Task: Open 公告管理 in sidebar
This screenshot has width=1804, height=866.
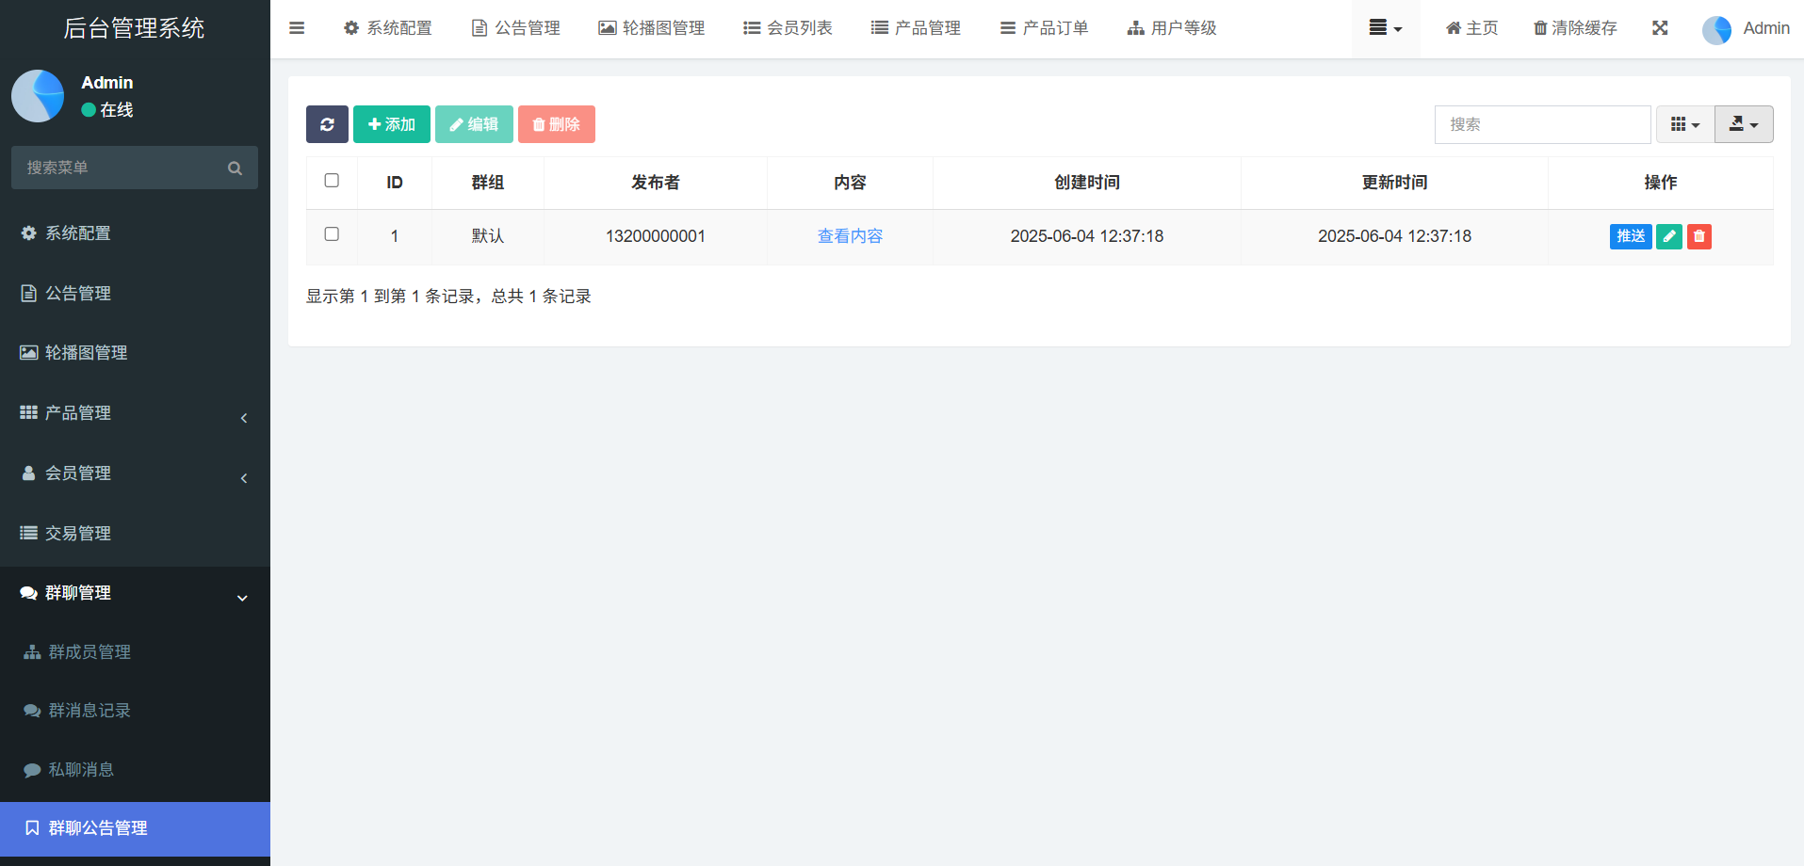Action: tap(135, 294)
